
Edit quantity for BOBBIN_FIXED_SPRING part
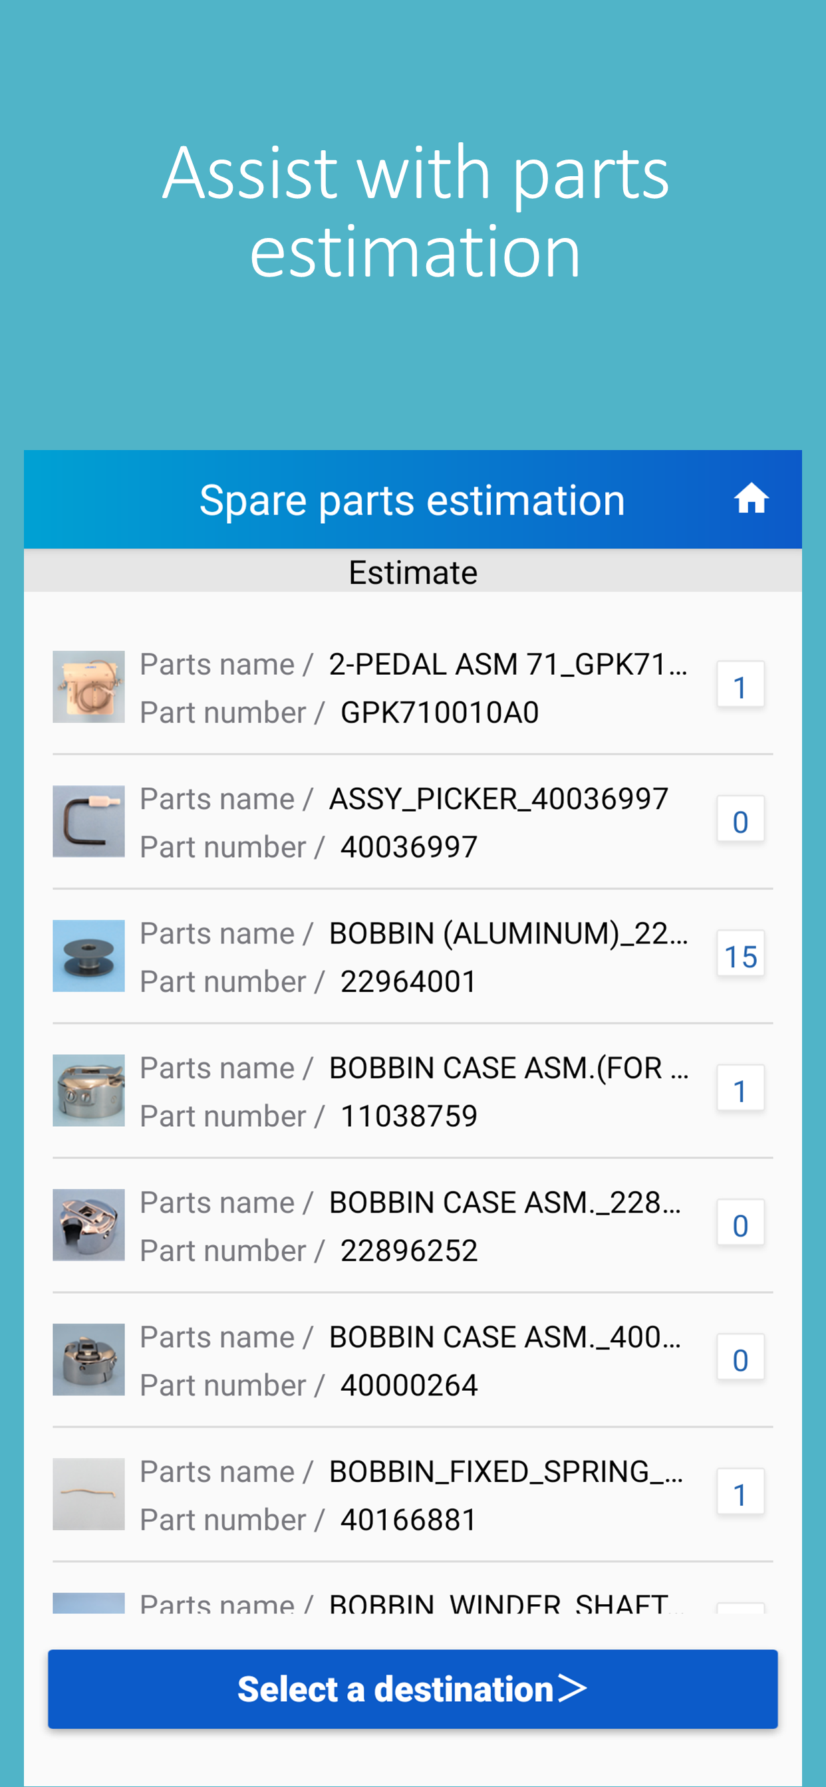(741, 1491)
